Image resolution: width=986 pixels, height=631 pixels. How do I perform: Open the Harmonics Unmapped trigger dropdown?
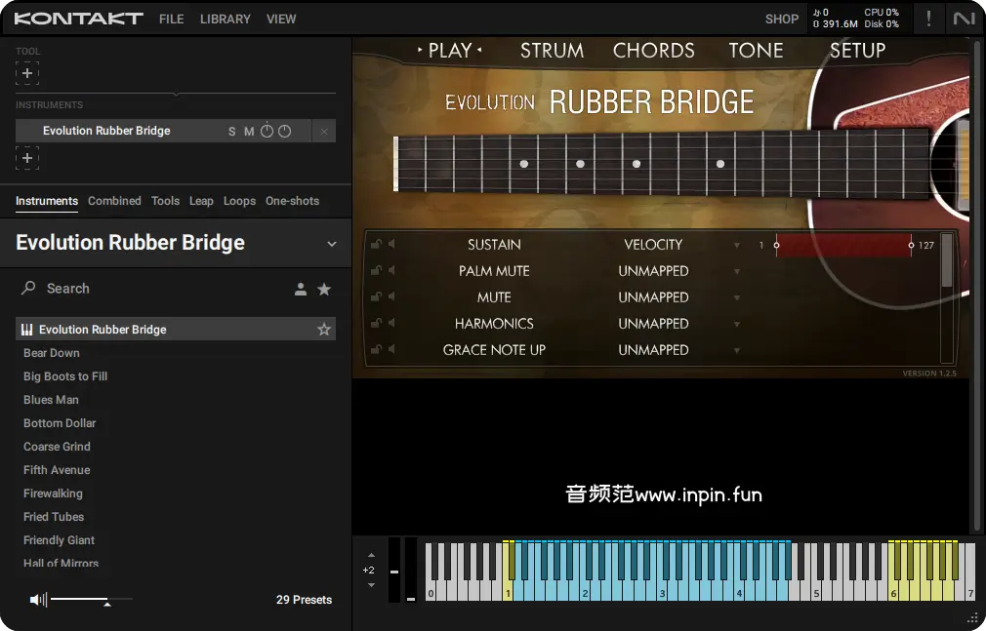pos(737,324)
